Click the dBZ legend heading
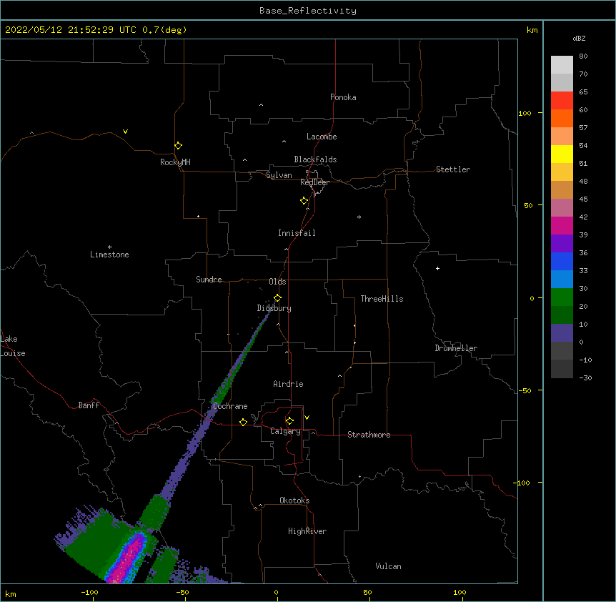Screen dimensions: 616x602 (x=579, y=39)
